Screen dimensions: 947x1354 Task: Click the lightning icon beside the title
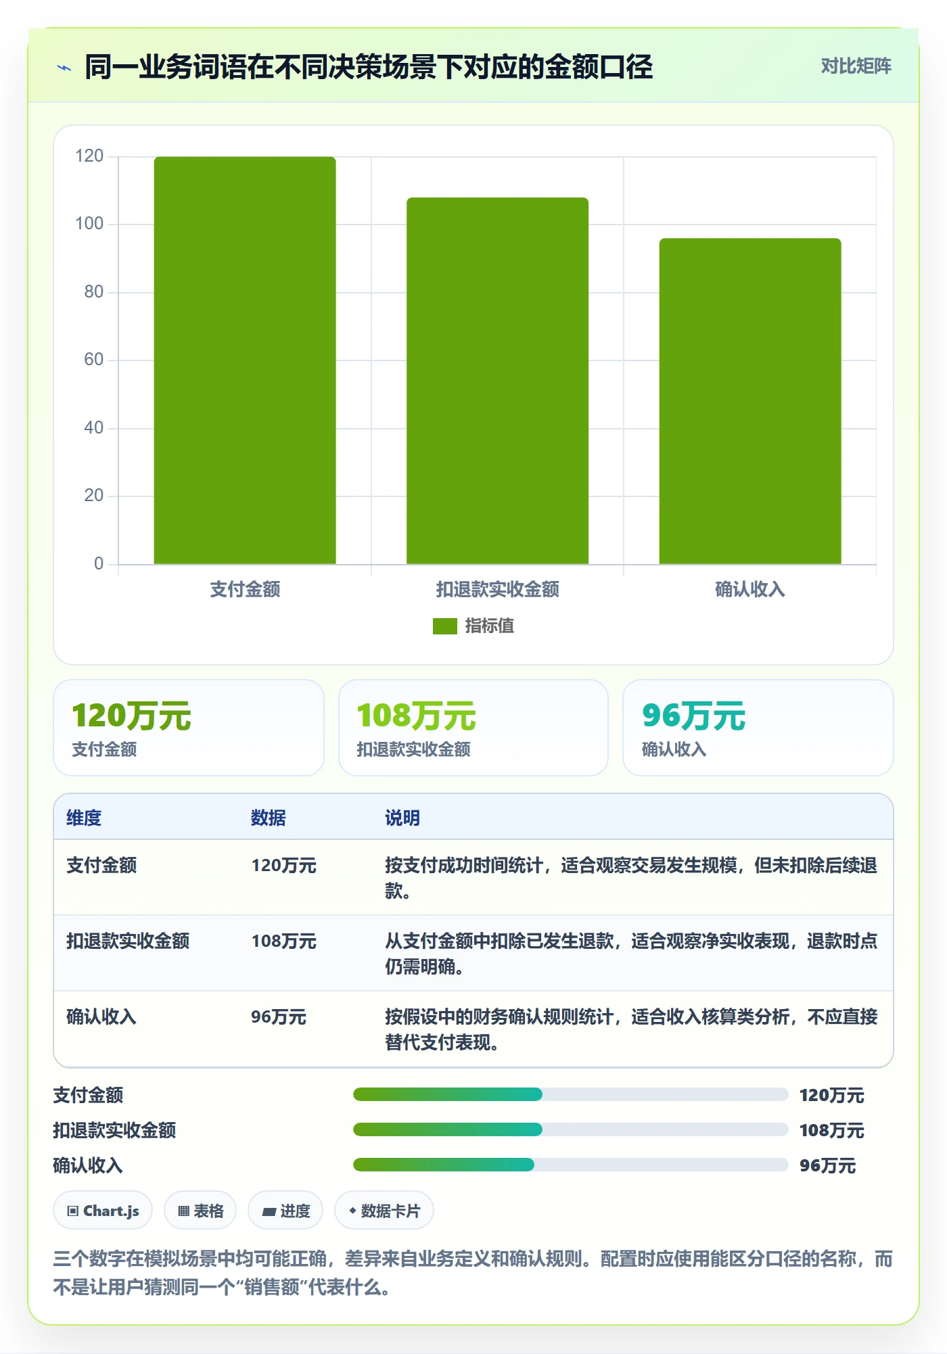pyautogui.click(x=64, y=68)
